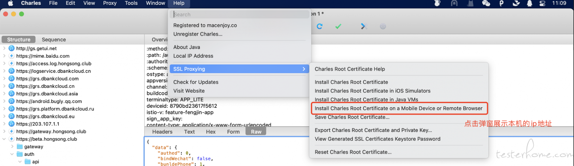Click the clock showing 11:09

559,3
